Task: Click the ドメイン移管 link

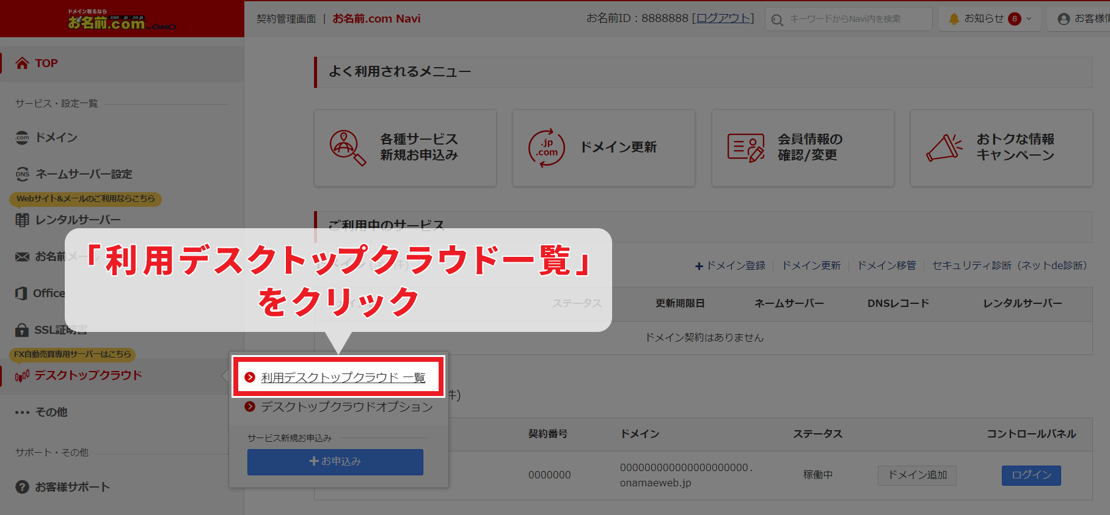Action: pyautogui.click(x=887, y=265)
